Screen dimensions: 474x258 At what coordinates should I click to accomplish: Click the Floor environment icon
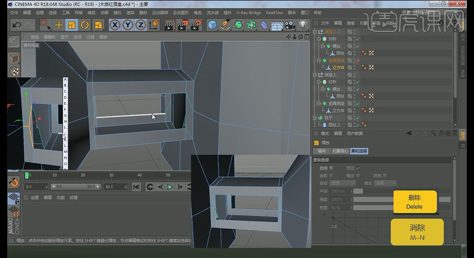click(x=277, y=25)
